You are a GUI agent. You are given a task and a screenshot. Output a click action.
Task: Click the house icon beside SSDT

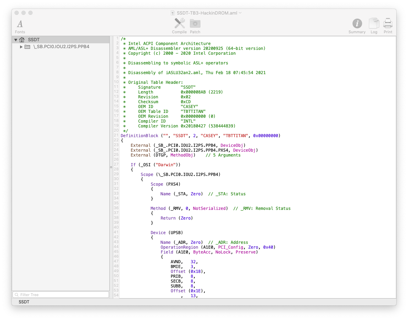pos(22,40)
